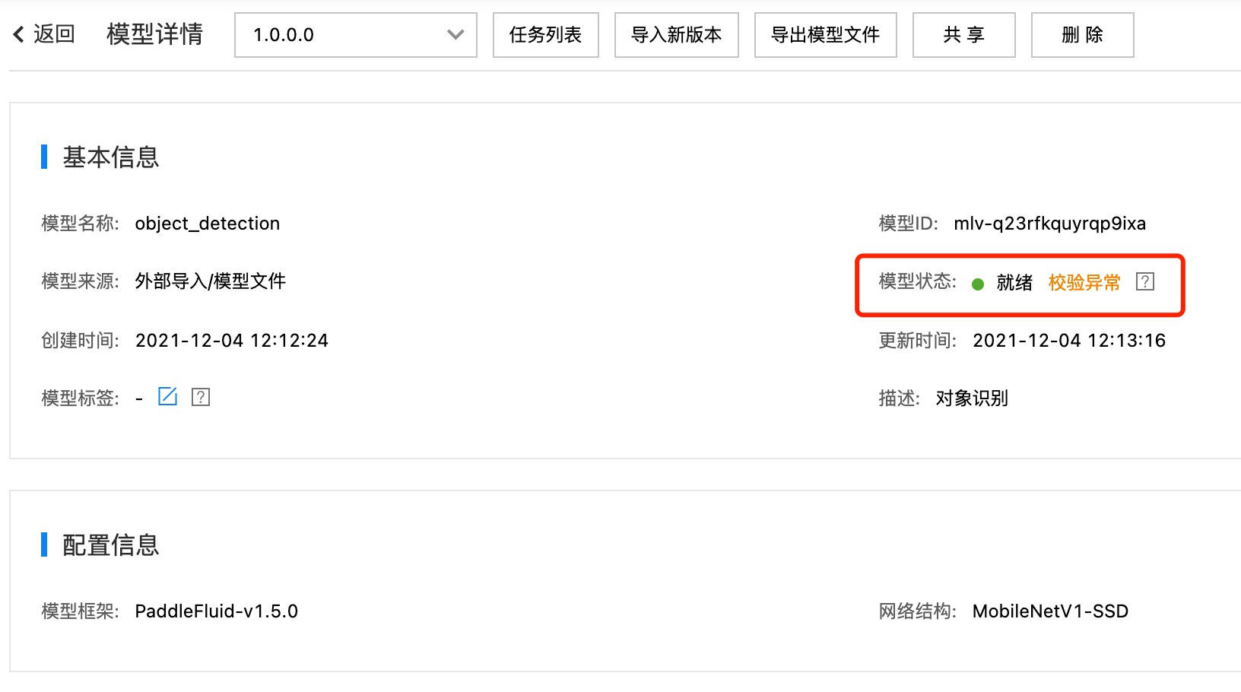
Task: Click the help icon beside 校验异常
Action: tap(1145, 282)
